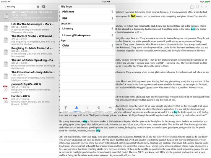Tap highlighted dog before 'line comes'
The image size is (211, 158).
193,29
